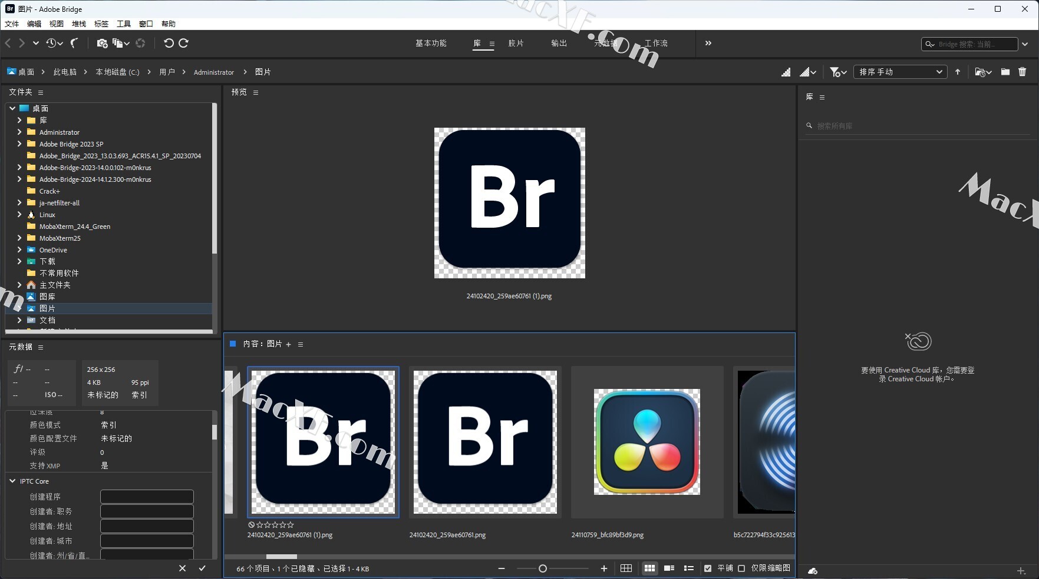This screenshot has height=579, width=1039.
Task: Get photos from camera icon
Action: click(102, 43)
